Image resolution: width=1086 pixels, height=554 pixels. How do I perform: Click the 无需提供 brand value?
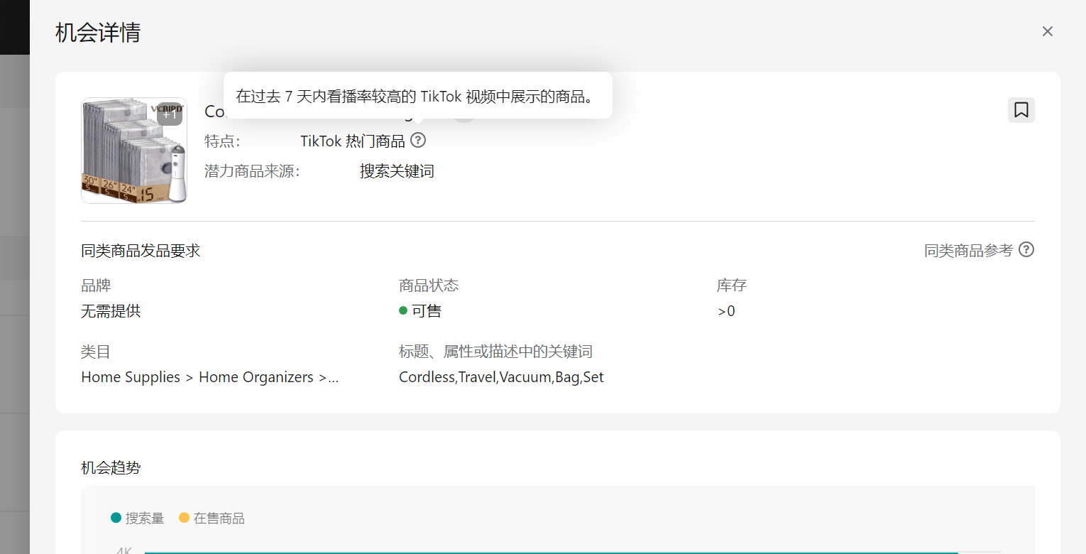(x=111, y=311)
